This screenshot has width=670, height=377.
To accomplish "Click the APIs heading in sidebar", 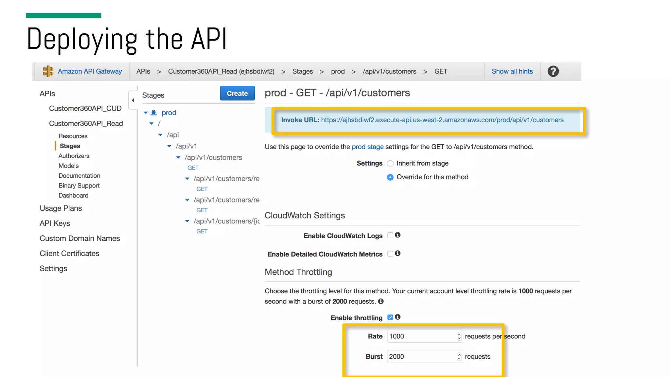I will coord(47,94).
